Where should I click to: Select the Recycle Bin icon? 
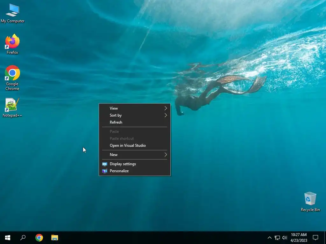(x=310, y=202)
